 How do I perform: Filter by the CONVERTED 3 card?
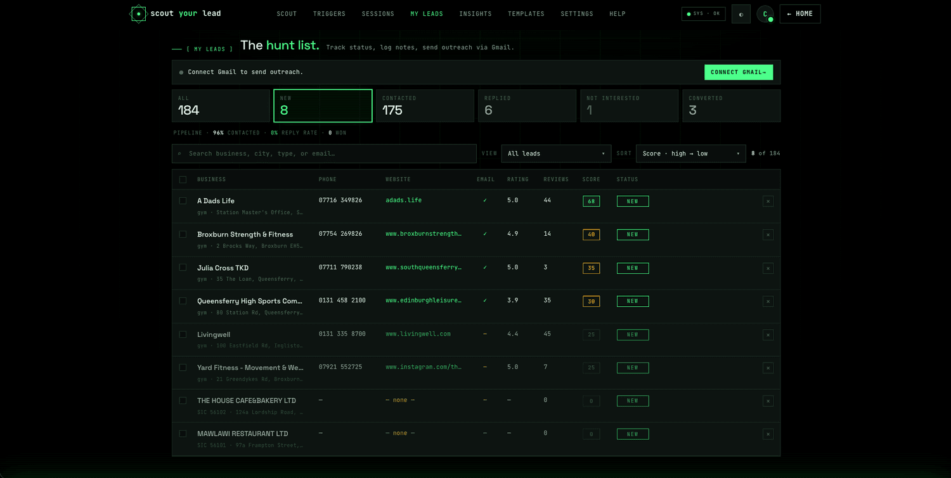click(732, 106)
